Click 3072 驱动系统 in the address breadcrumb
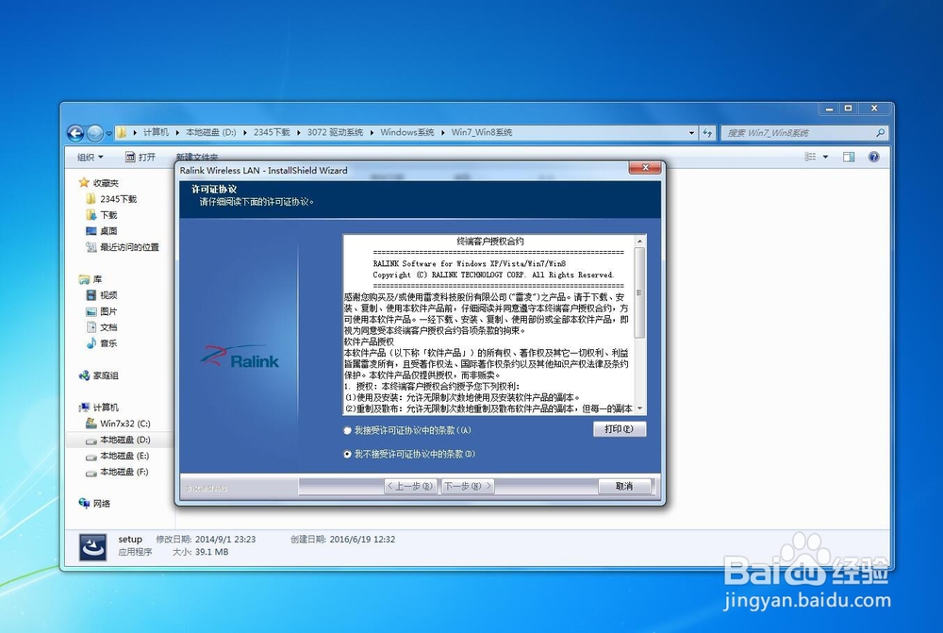Viewport: 943px width, 633px height. (x=335, y=132)
